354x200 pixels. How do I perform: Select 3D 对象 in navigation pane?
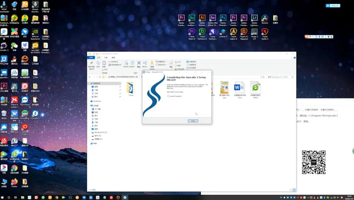pos(98,109)
